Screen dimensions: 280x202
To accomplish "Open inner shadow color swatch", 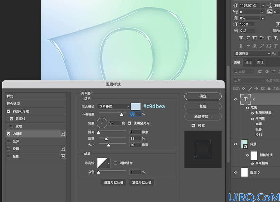I will tap(136, 106).
